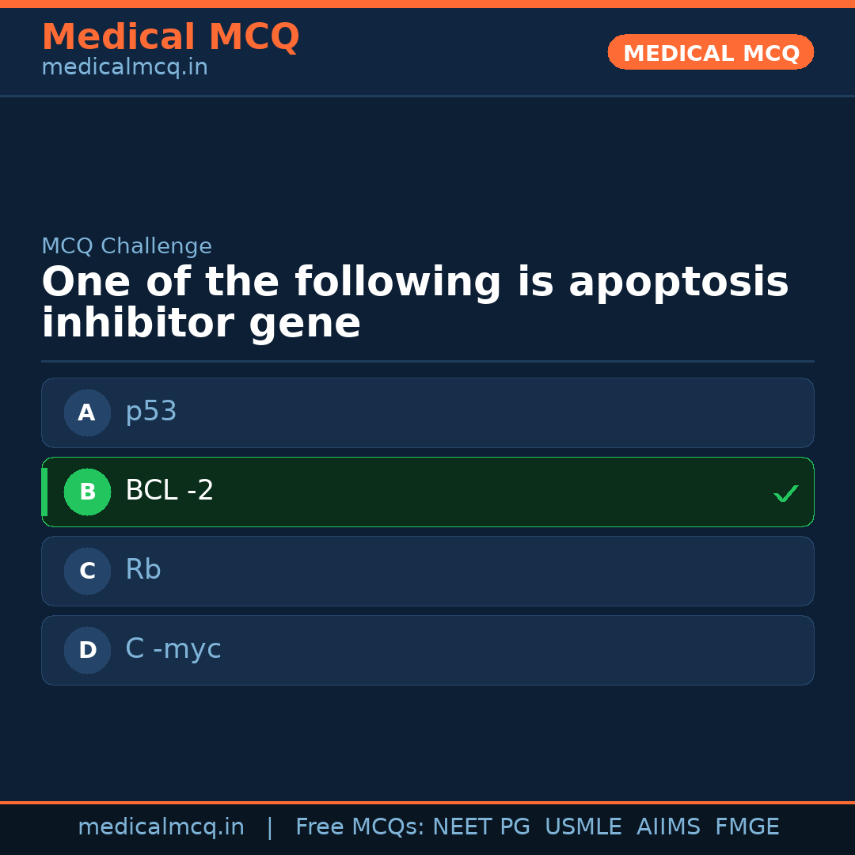The height and width of the screenshot is (855, 855).
Task: Click the green checkmark icon
Action: (x=786, y=493)
